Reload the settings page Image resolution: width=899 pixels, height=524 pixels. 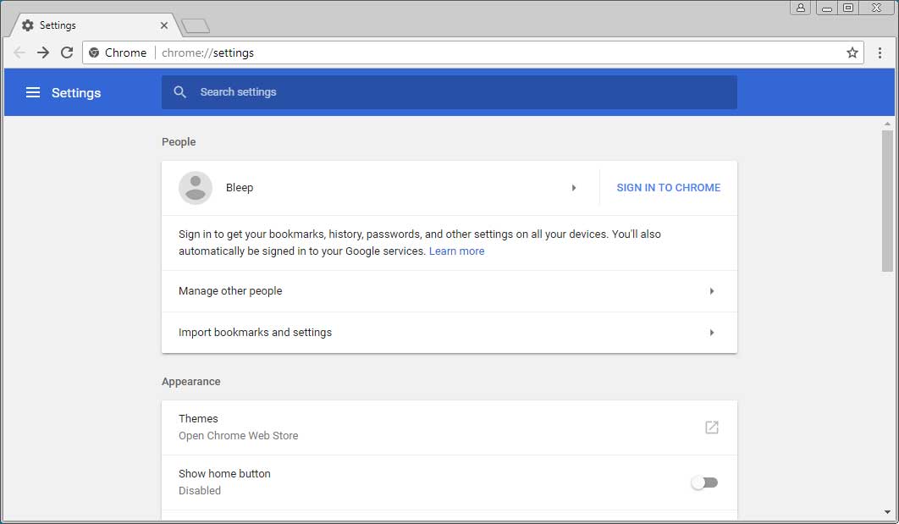click(67, 52)
